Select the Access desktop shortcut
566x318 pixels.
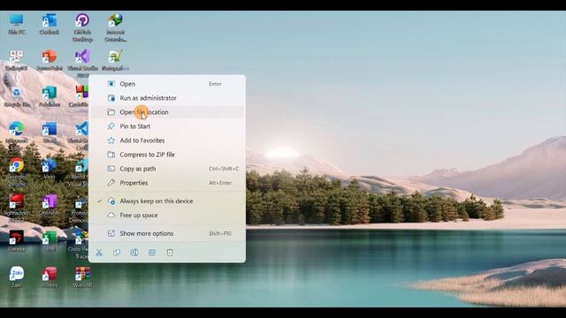point(50,276)
